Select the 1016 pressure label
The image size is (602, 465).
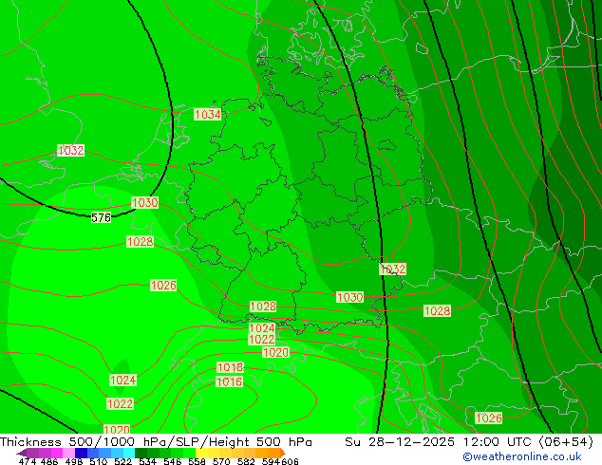[229, 381]
